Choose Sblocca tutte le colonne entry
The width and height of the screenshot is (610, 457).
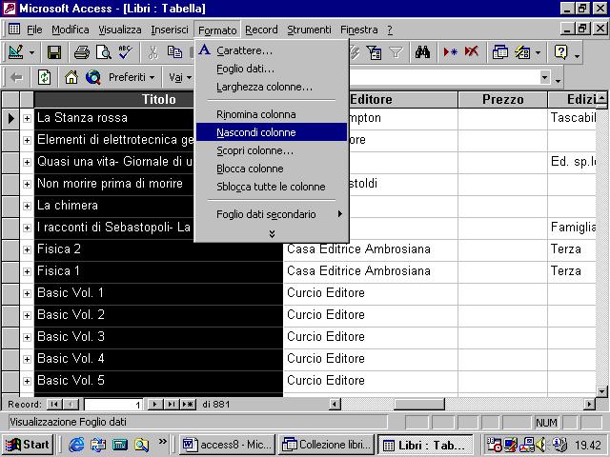tap(272, 187)
